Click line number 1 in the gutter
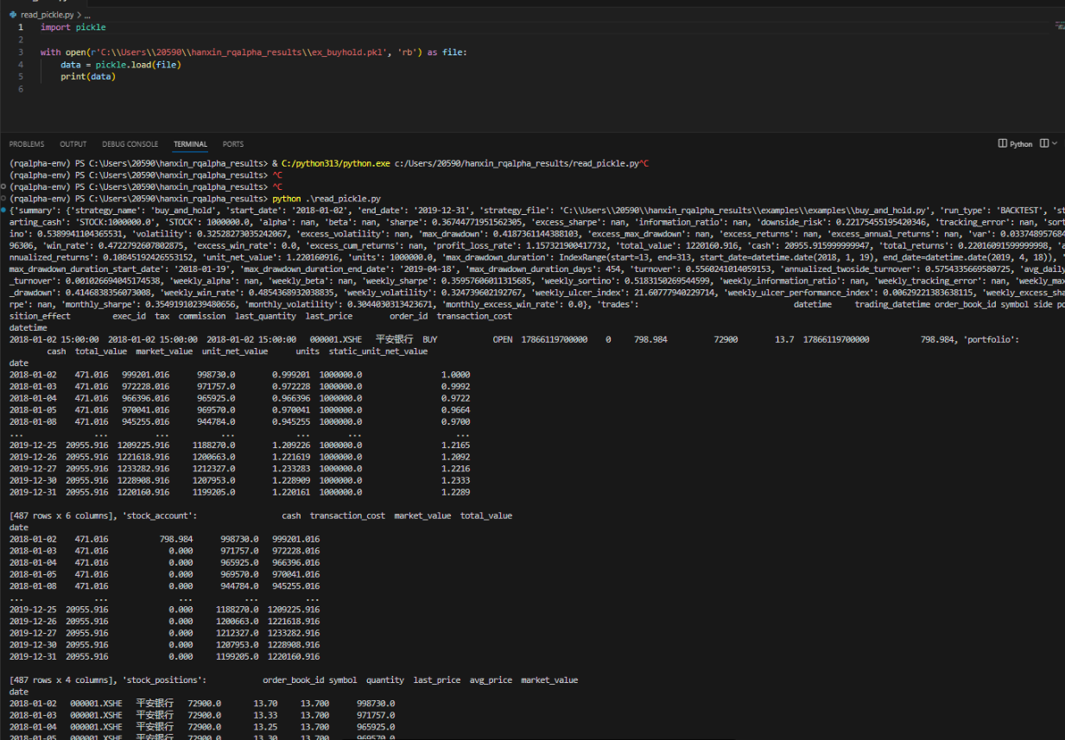The width and height of the screenshot is (1065, 740). point(21,28)
